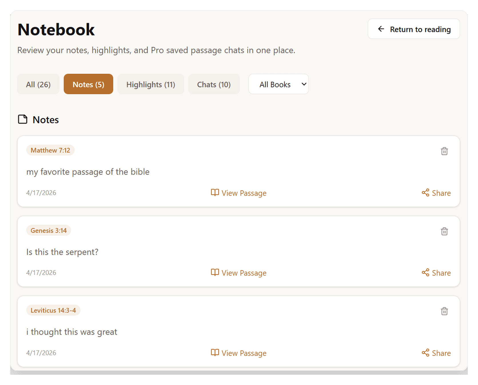The height and width of the screenshot is (385, 478).
Task: View Passage for the Matthew 7:12 note
Action: pyautogui.click(x=239, y=193)
